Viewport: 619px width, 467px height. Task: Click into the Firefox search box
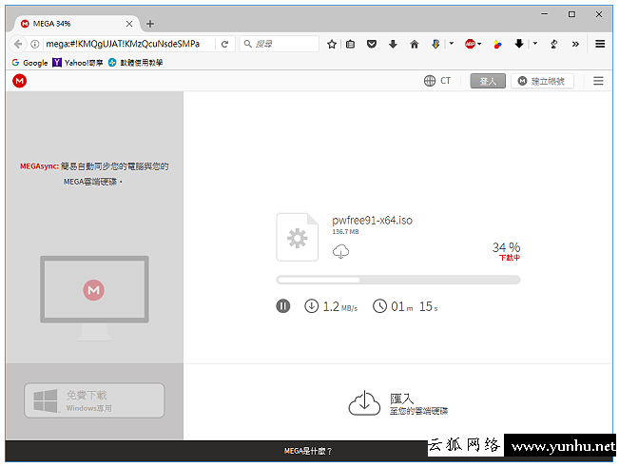pos(279,44)
